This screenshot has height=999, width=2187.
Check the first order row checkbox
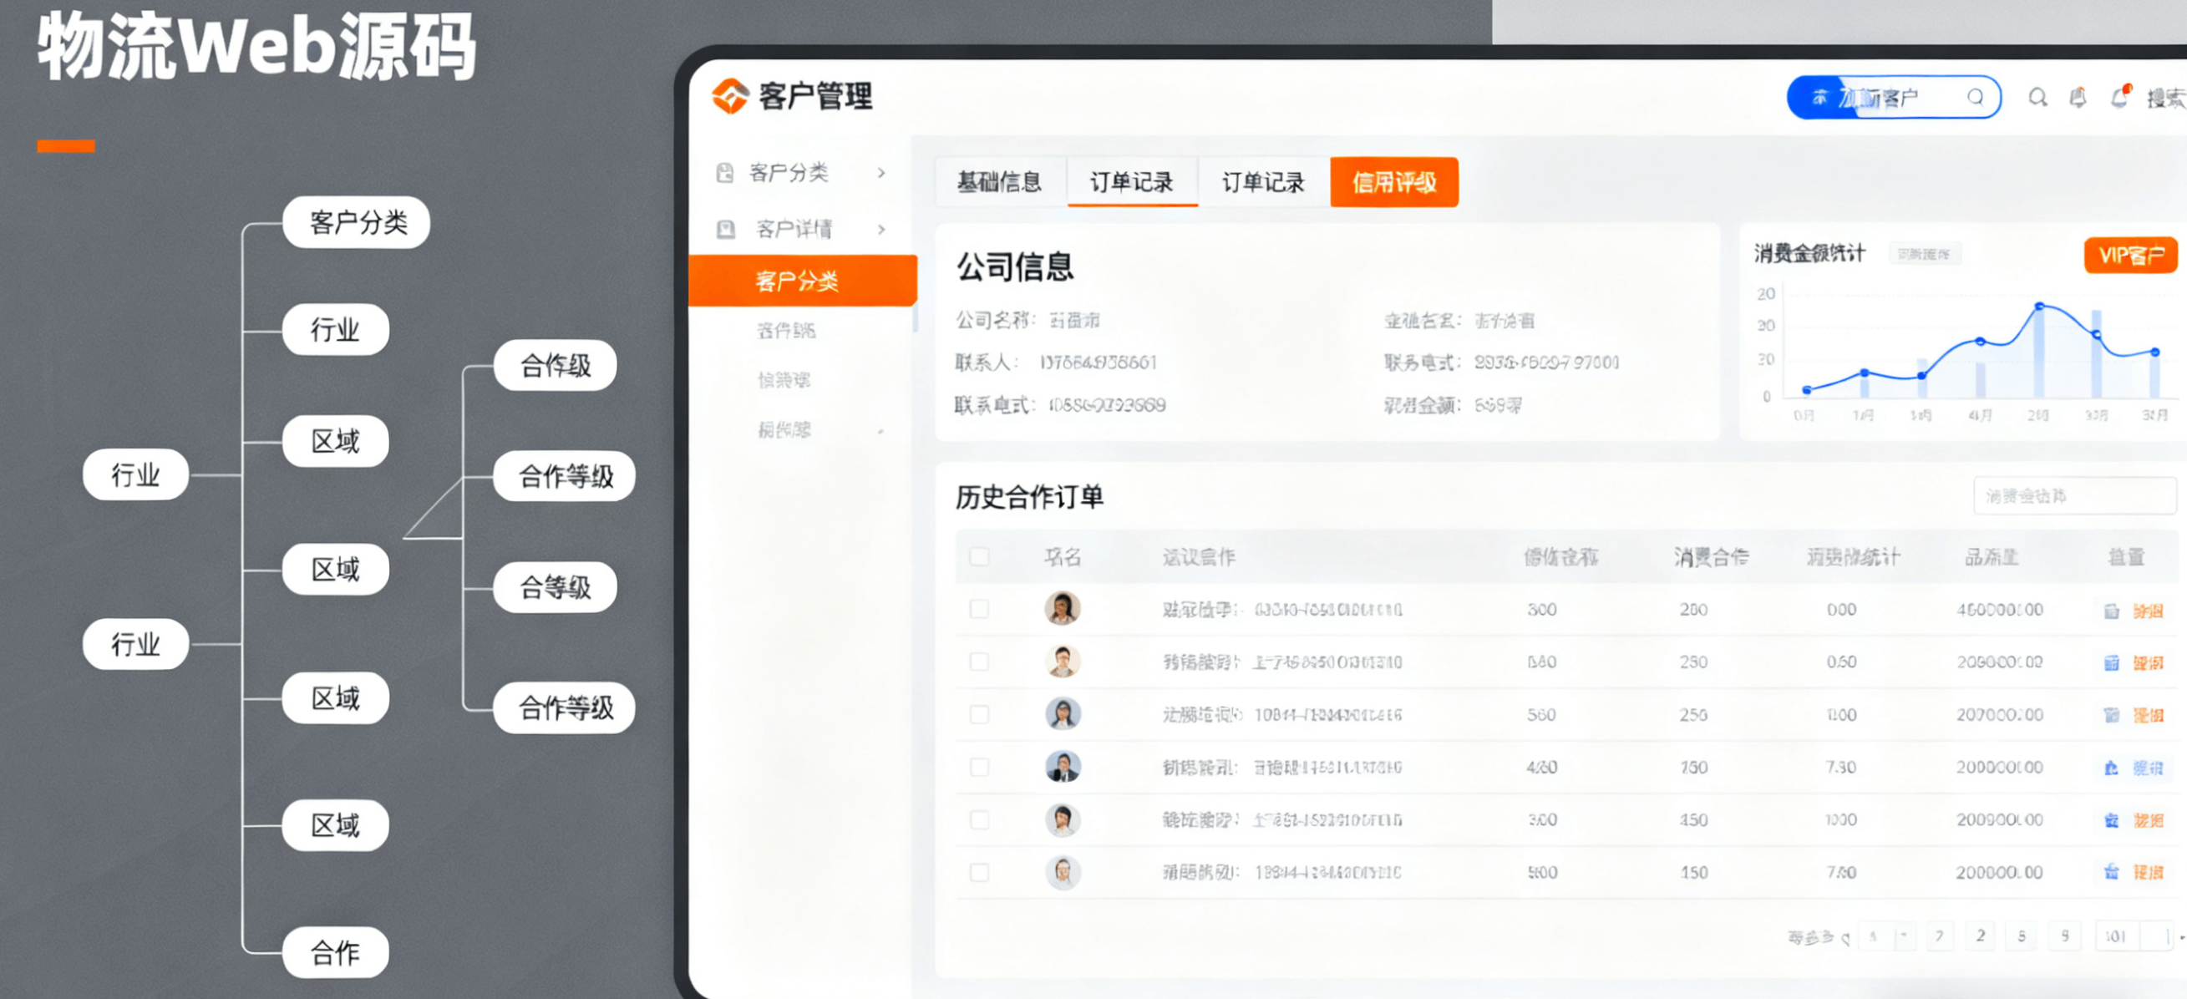click(x=979, y=610)
